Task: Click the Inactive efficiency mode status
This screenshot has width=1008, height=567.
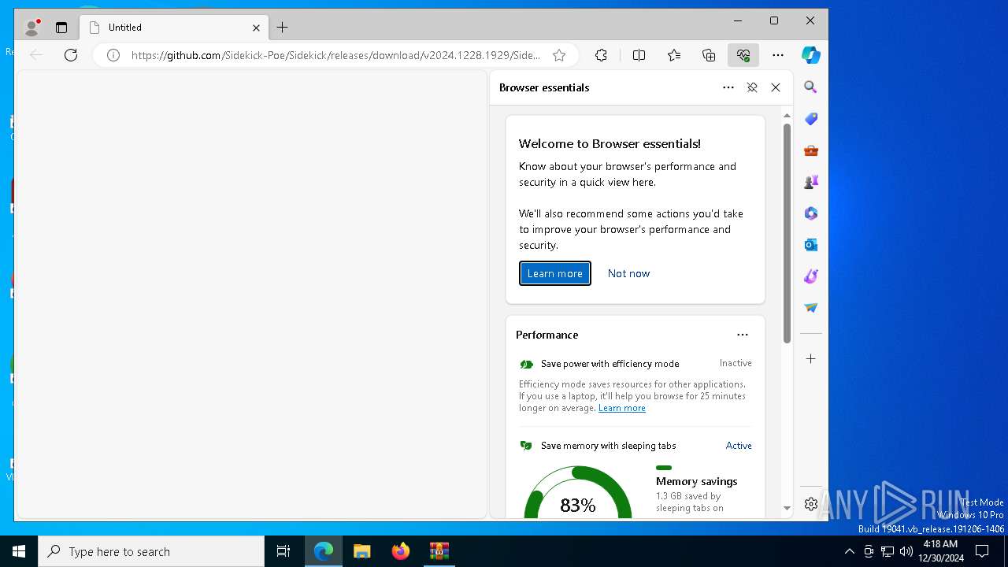Action: click(x=736, y=363)
